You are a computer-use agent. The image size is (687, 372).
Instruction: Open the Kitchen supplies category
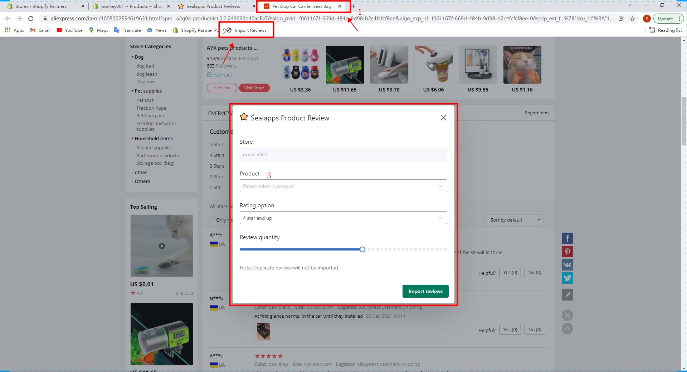[154, 148]
